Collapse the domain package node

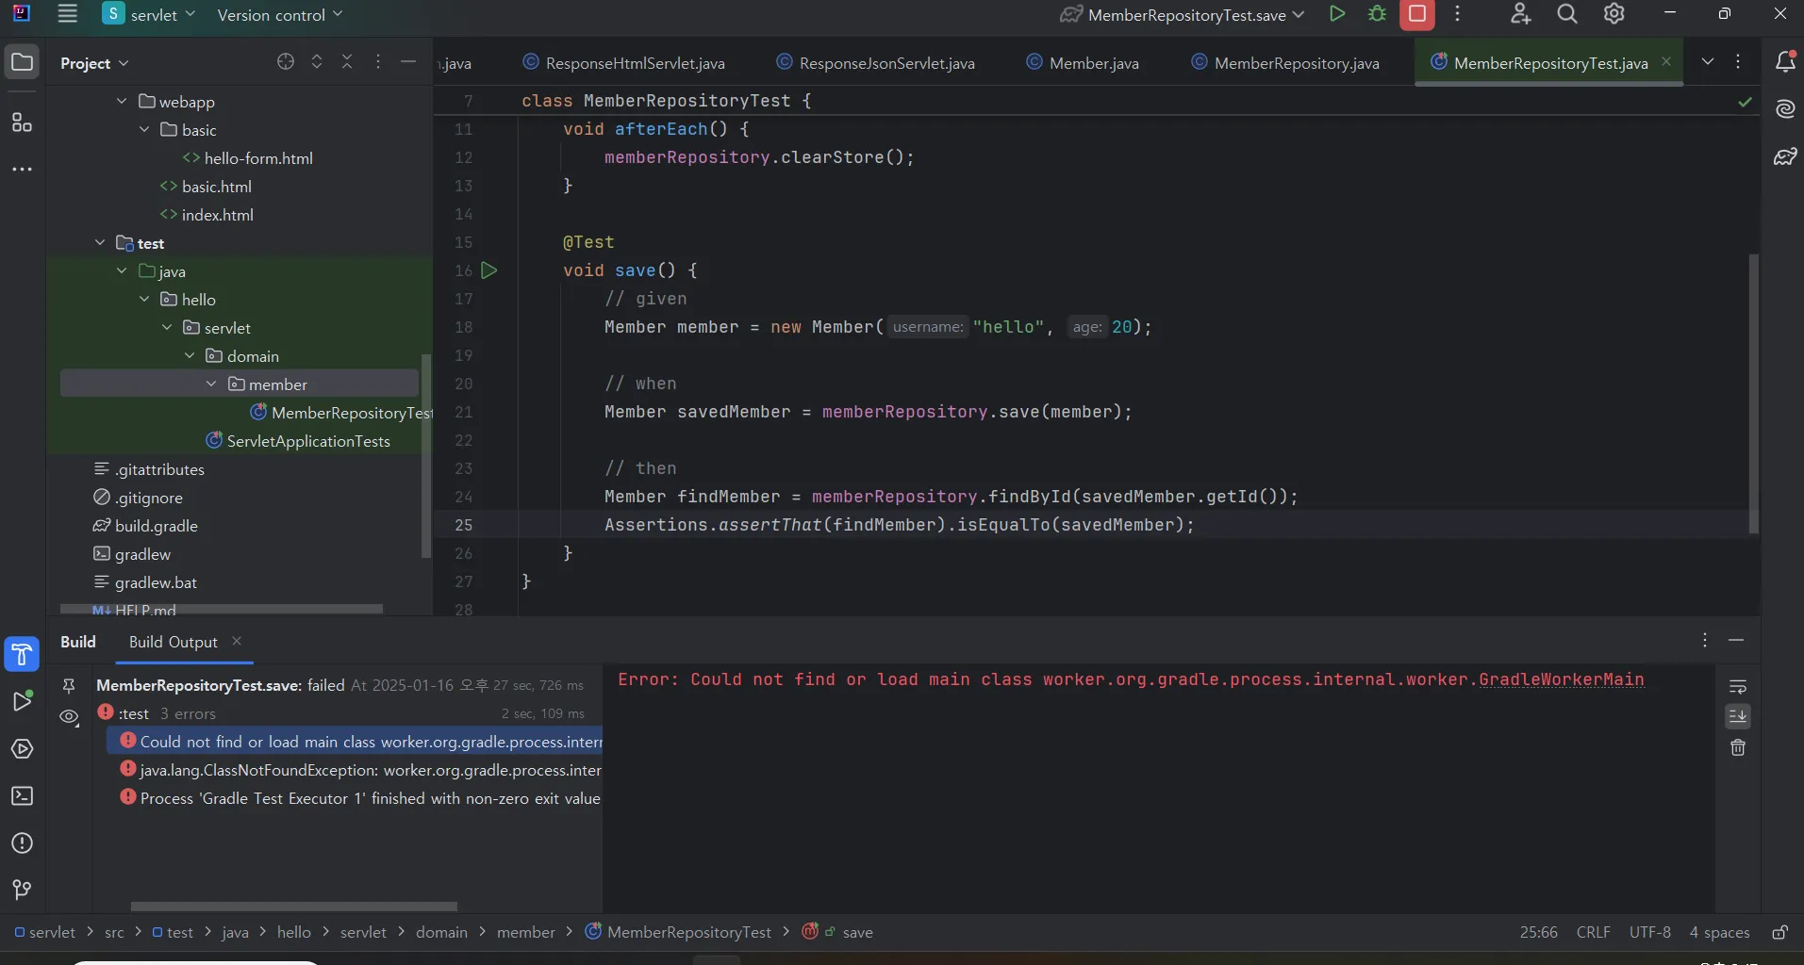point(190,355)
